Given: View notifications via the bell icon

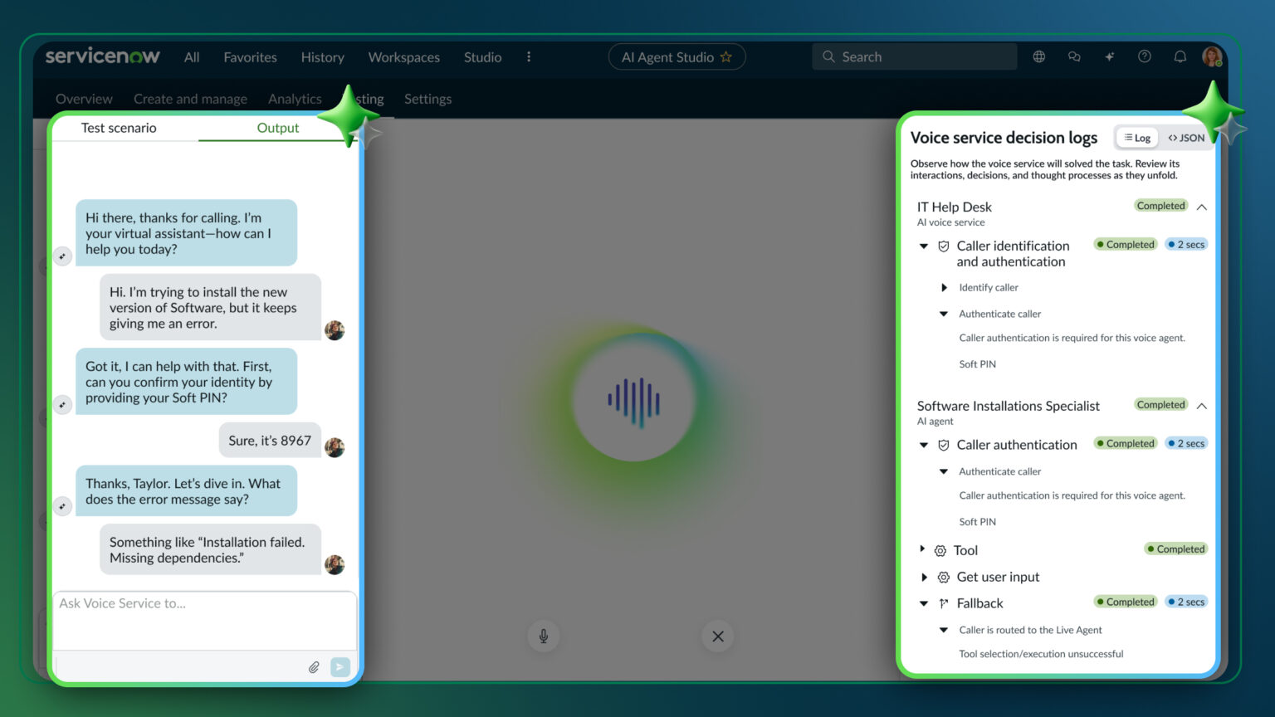Looking at the screenshot, I should click(x=1180, y=56).
